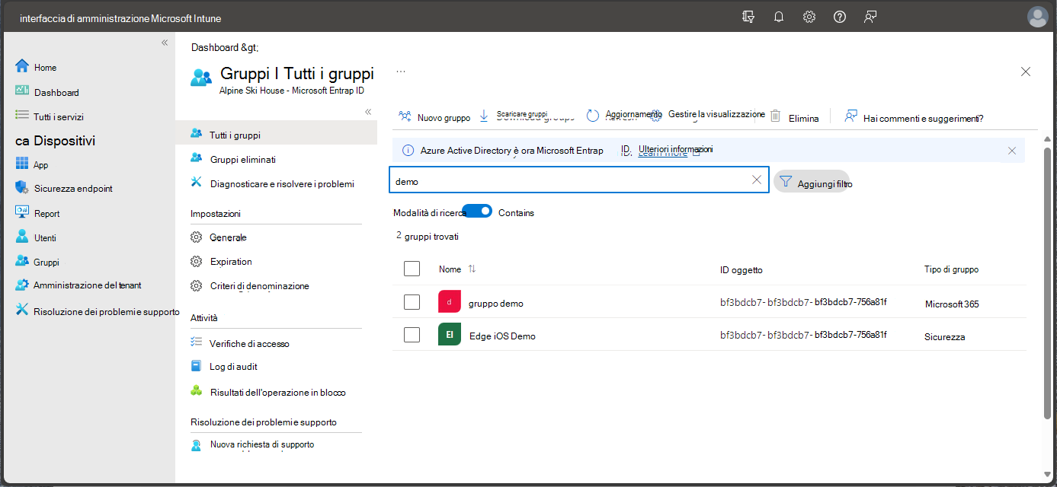Image resolution: width=1057 pixels, height=487 pixels.
Task: Toggle the Modalità di ricerca switch
Action: tap(477, 211)
